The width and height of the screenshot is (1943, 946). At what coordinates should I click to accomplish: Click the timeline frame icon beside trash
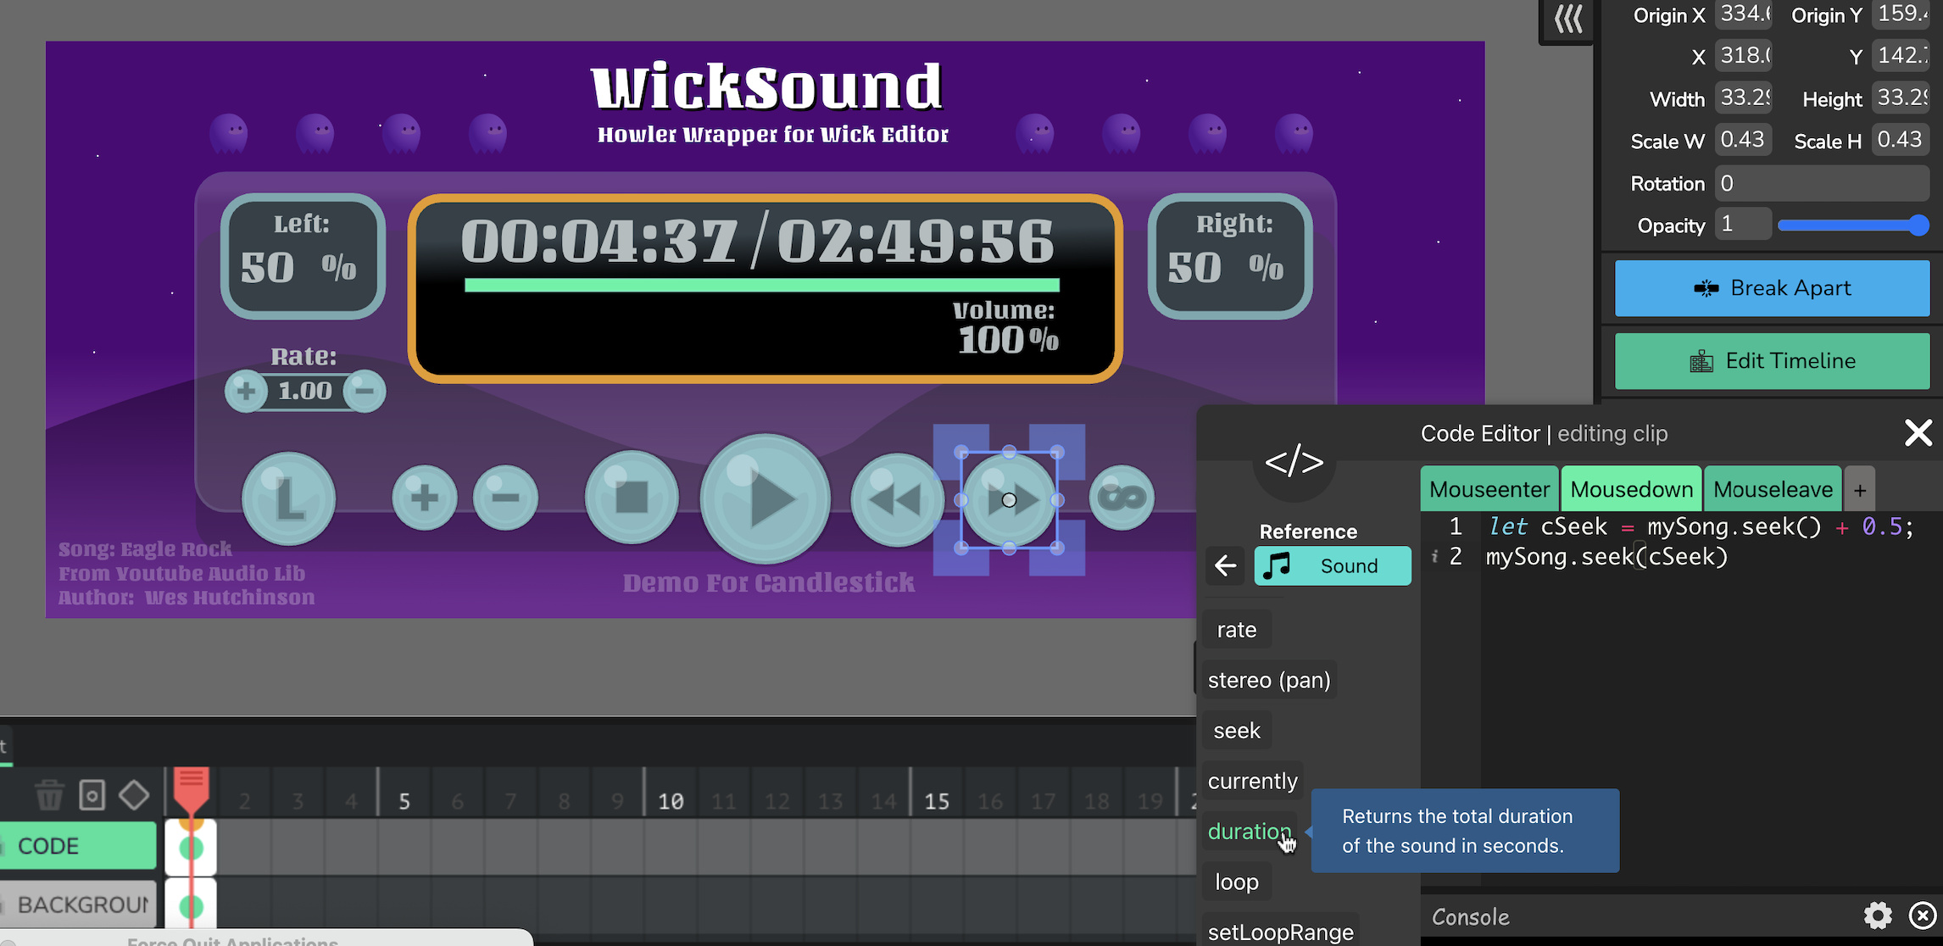point(92,795)
